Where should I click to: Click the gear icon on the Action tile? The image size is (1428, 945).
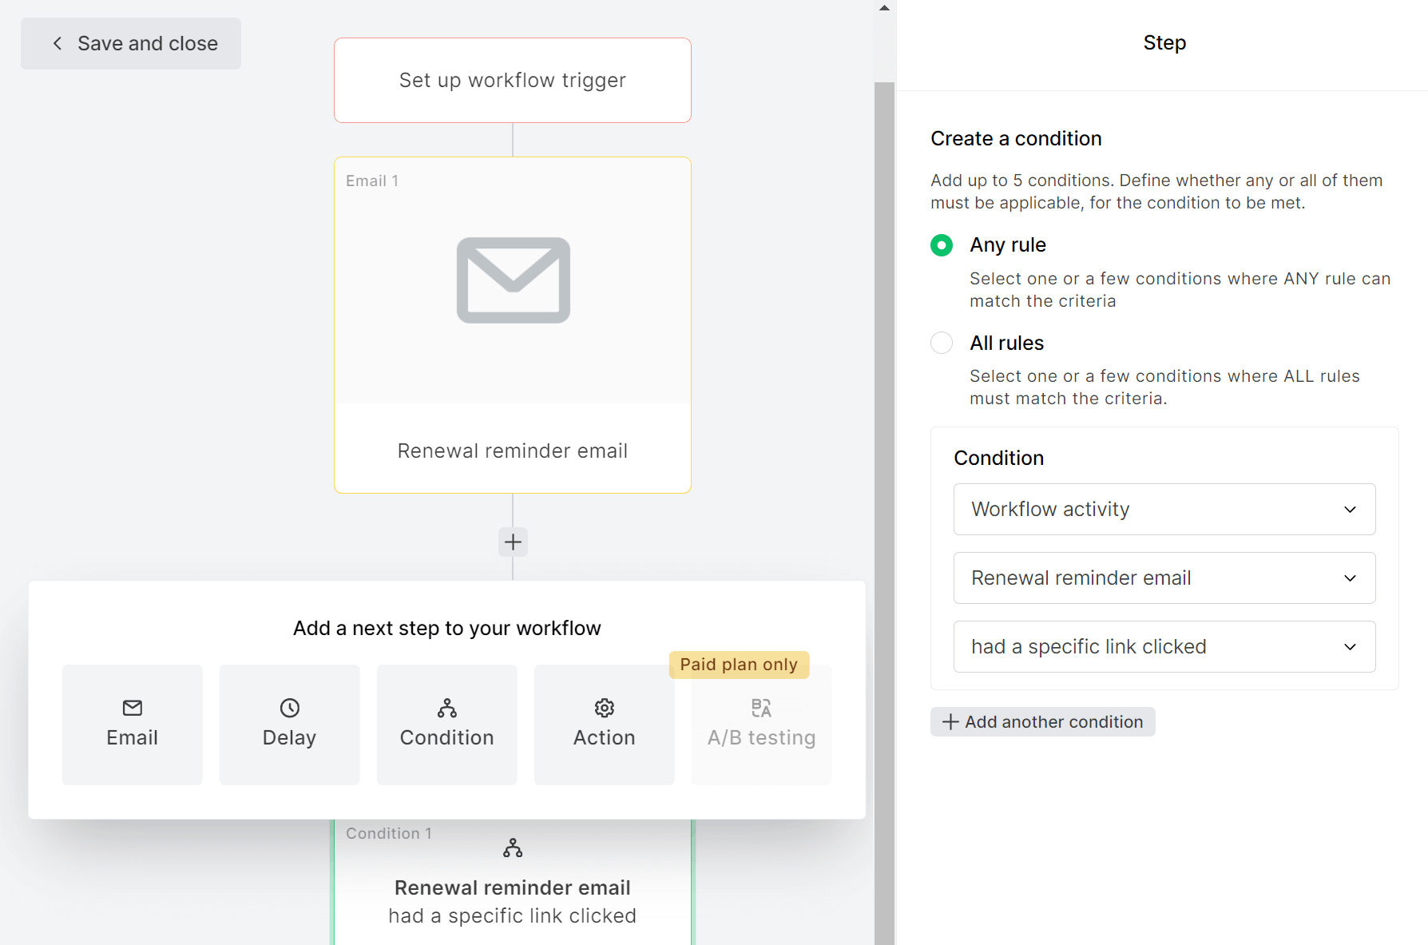605,708
